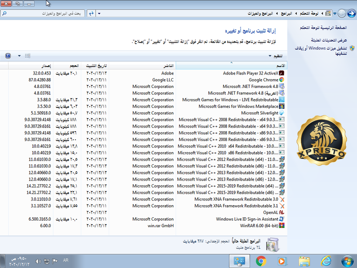Select the Adobe Flash Player 32 ActiveX icon
The image size is (357, 268).
[282, 73]
